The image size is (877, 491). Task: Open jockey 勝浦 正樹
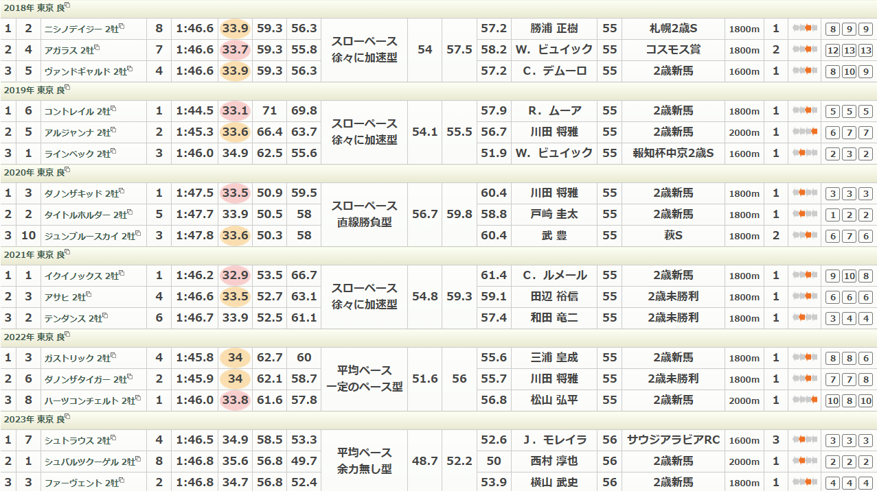(554, 29)
